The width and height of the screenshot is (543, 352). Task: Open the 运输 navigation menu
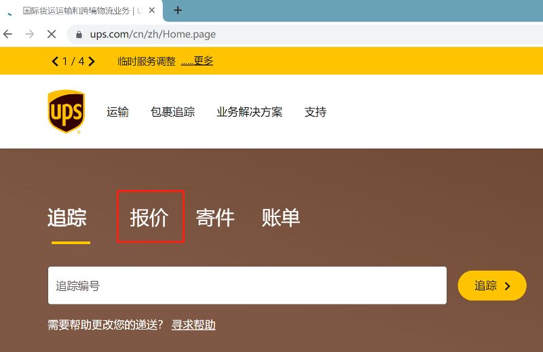pos(117,112)
